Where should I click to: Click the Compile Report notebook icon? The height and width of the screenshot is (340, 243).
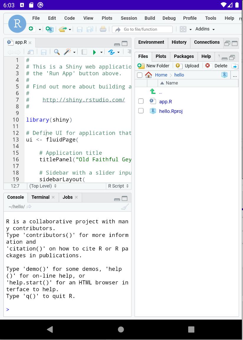point(84,52)
